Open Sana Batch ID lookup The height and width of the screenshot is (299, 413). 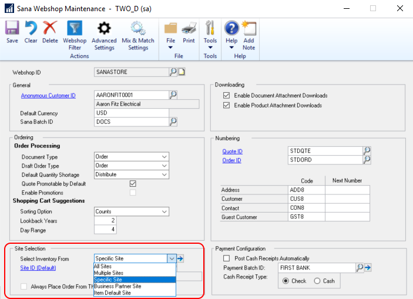(x=173, y=122)
